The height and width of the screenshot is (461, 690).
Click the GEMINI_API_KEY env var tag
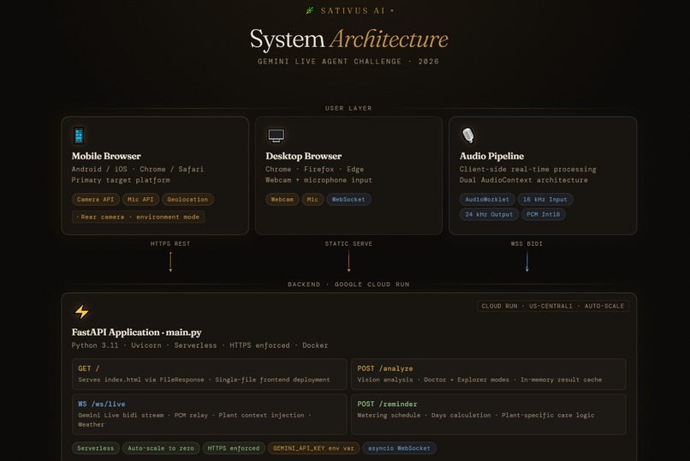point(313,448)
